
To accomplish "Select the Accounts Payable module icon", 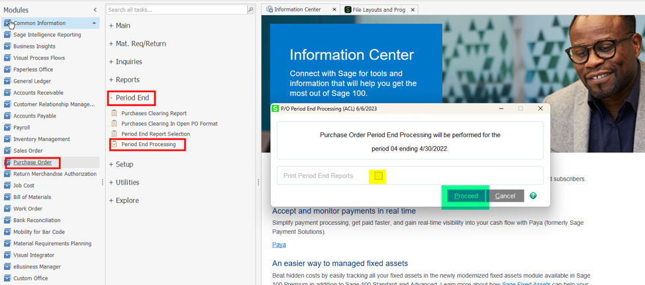I will point(7,116).
